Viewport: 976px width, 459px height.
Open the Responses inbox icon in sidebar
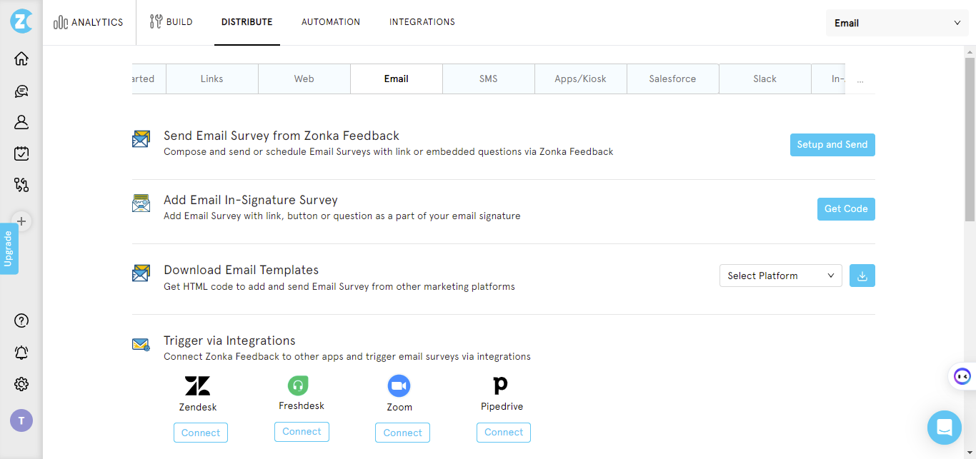pos(21,91)
